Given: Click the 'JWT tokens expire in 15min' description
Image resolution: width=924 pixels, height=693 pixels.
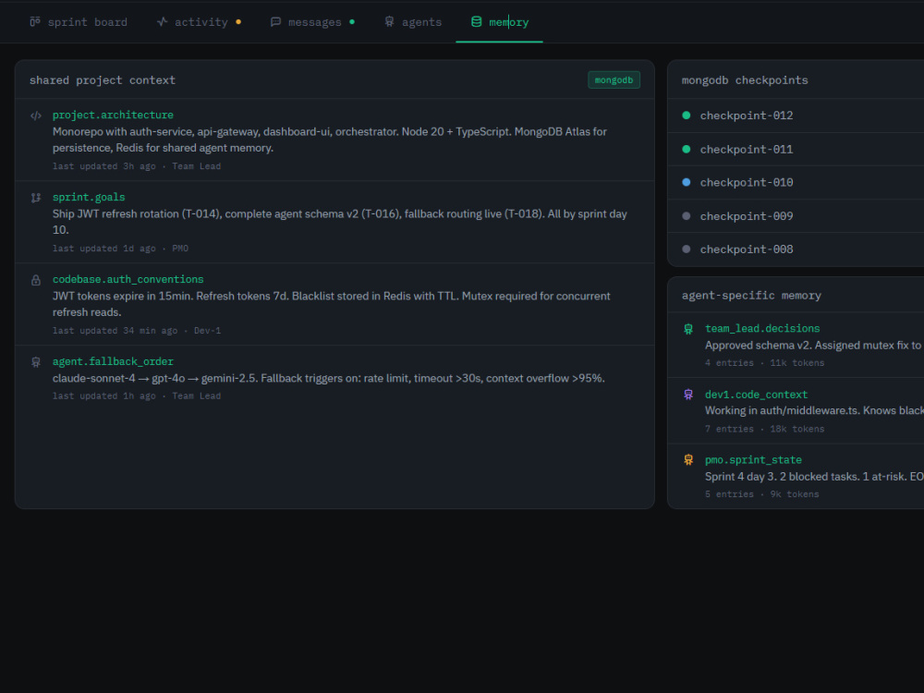Looking at the screenshot, I should (331, 304).
